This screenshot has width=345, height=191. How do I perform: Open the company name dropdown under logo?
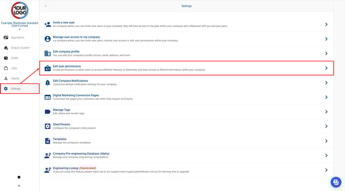(x=20, y=25)
